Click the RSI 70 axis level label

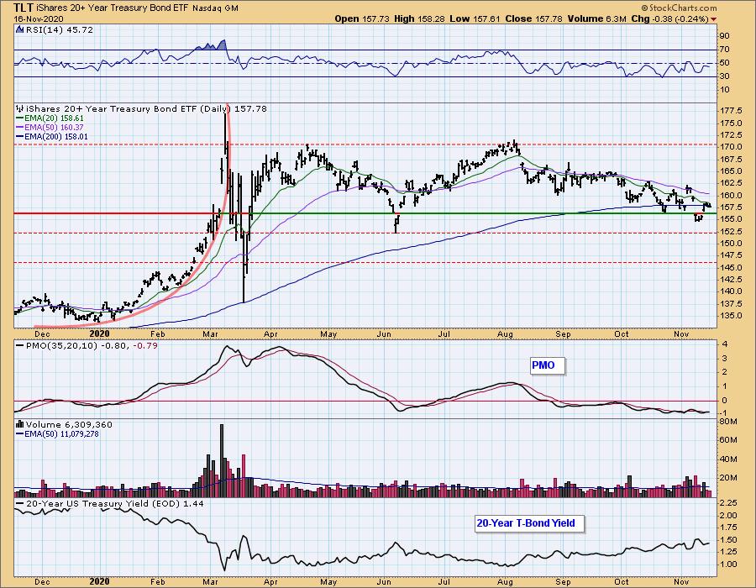pos(724,50)
